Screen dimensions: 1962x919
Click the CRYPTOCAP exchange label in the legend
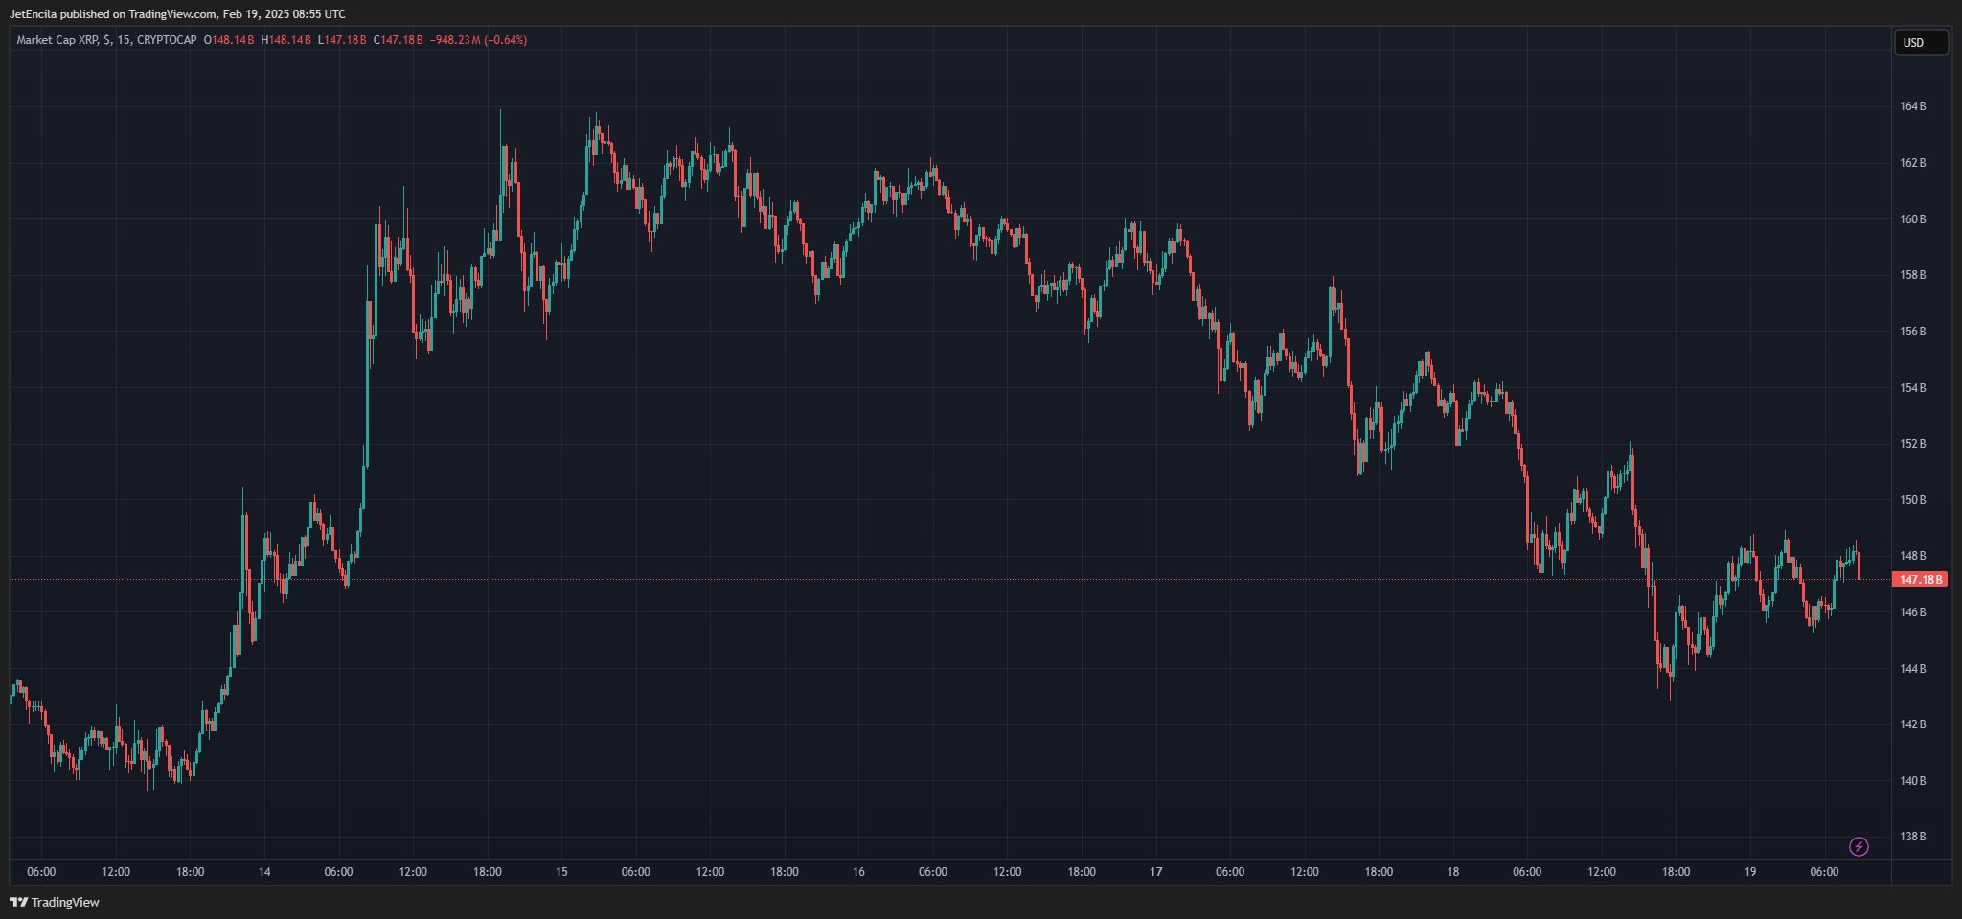pos(167,40)
